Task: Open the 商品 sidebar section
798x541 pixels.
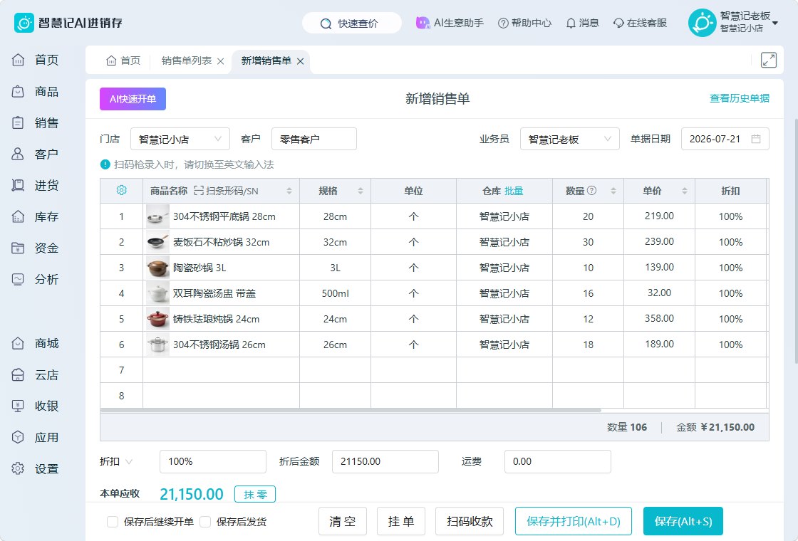Action: (x=35, y=92)
